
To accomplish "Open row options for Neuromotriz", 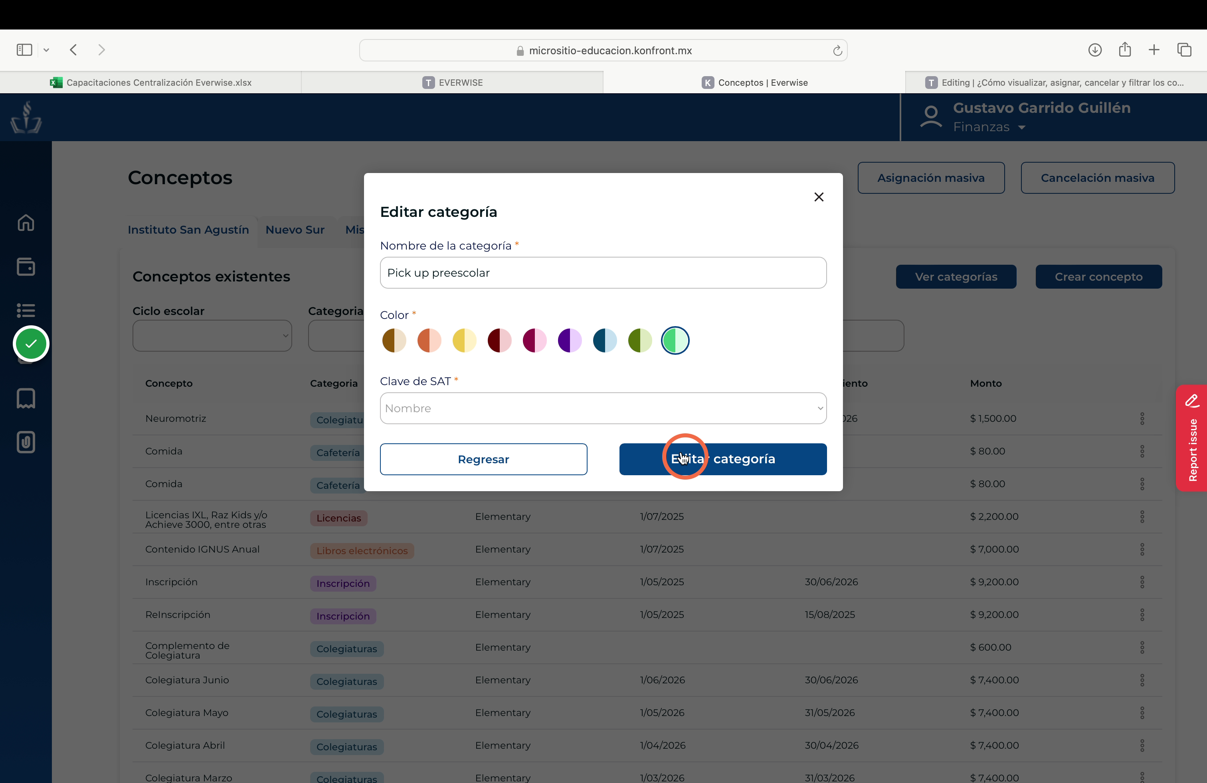I will (x=1142, y=418).
